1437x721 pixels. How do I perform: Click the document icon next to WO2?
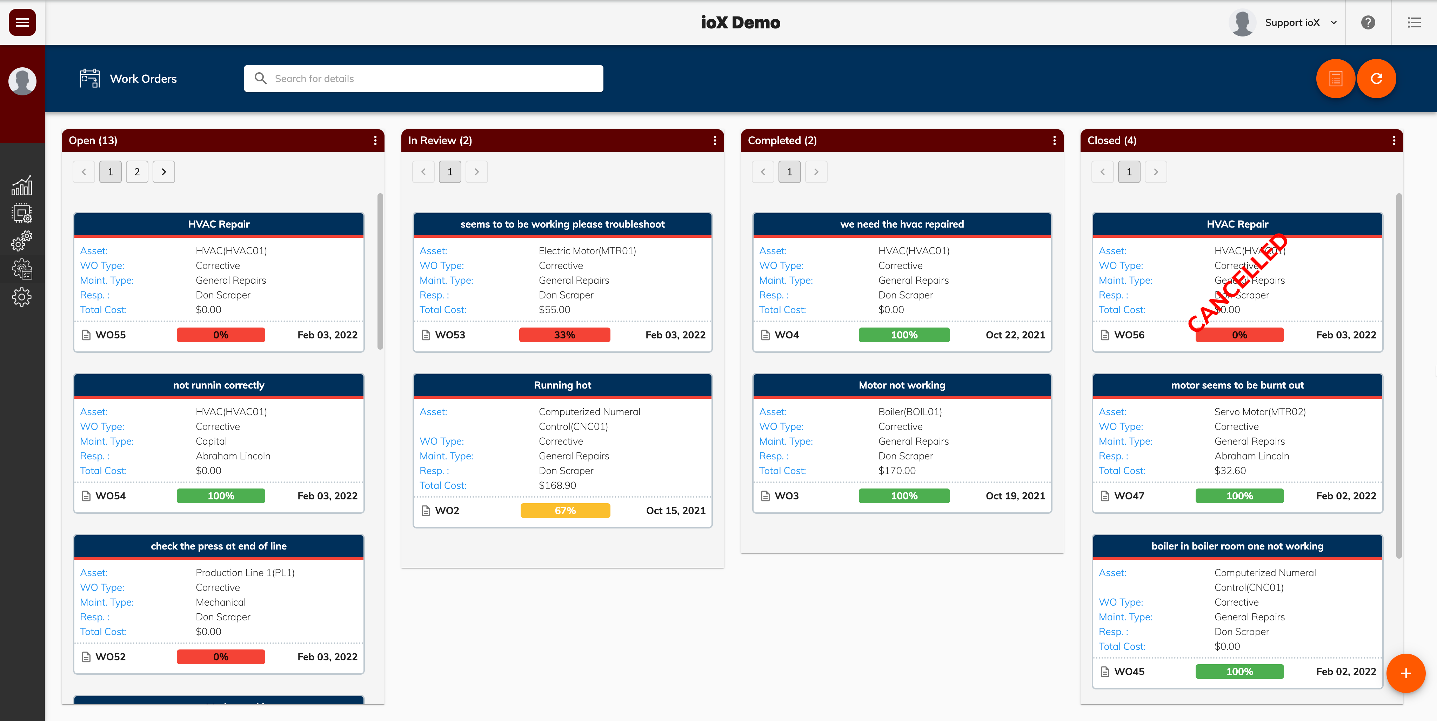[x=426, y=511]
